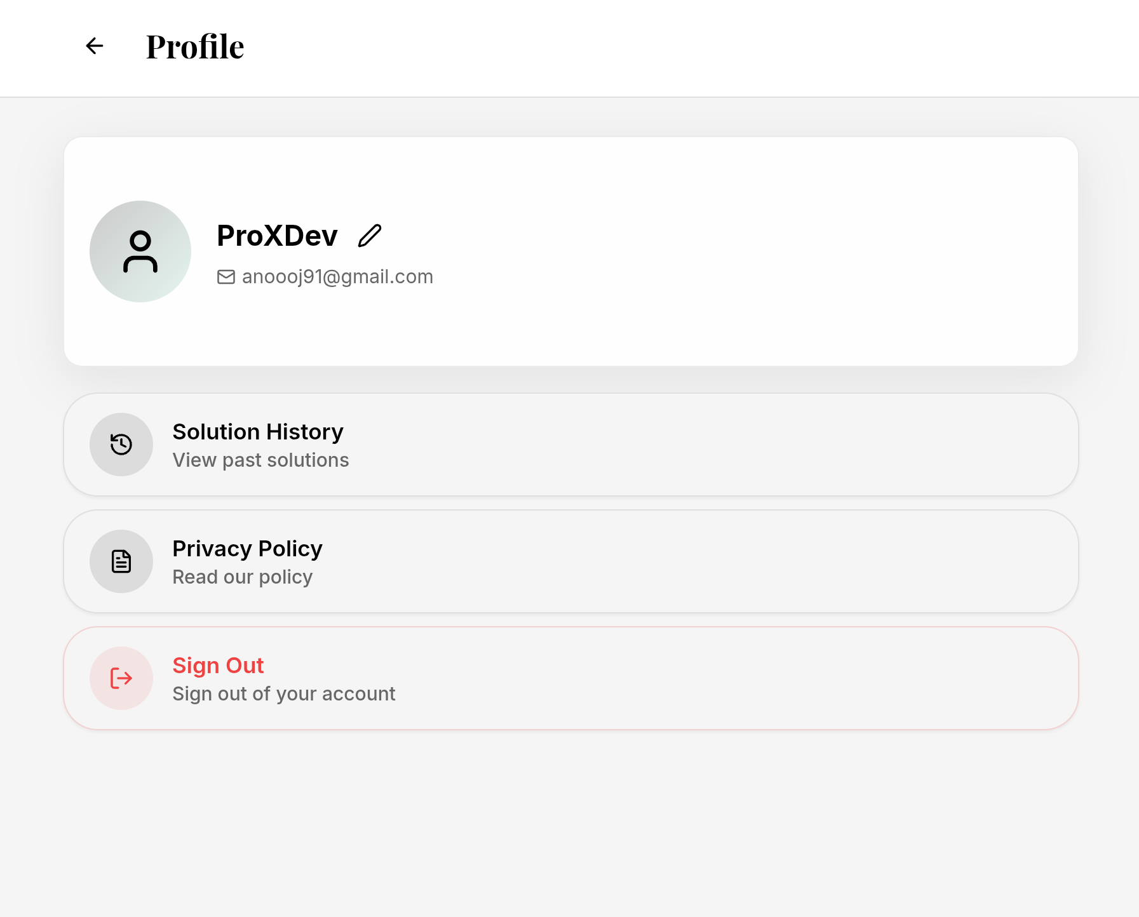The width and height of the screenshot is (1139, 917).
Task: Click the red sign-out arrow icon
Action: [121, 678]
